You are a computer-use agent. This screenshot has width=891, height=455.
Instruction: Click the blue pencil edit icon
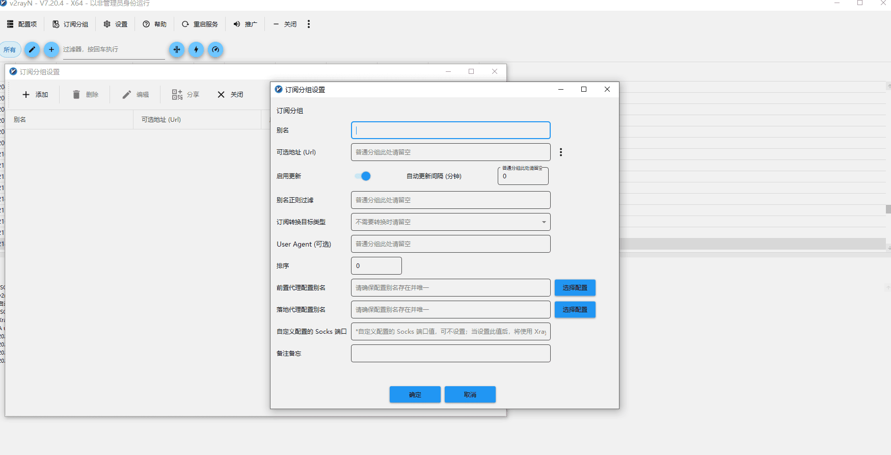32,49
